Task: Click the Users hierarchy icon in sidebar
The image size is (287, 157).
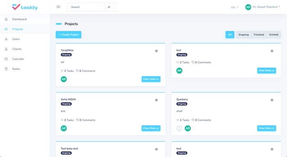Action: pos(6,39)
